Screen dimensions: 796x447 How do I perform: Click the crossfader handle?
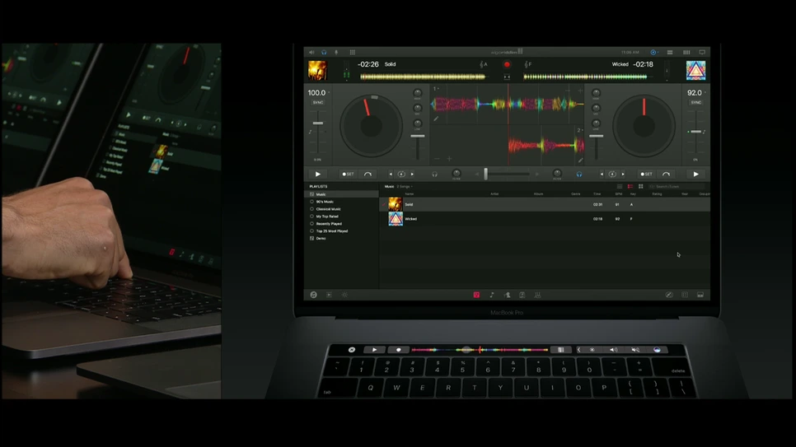click(x=486, y=174)
